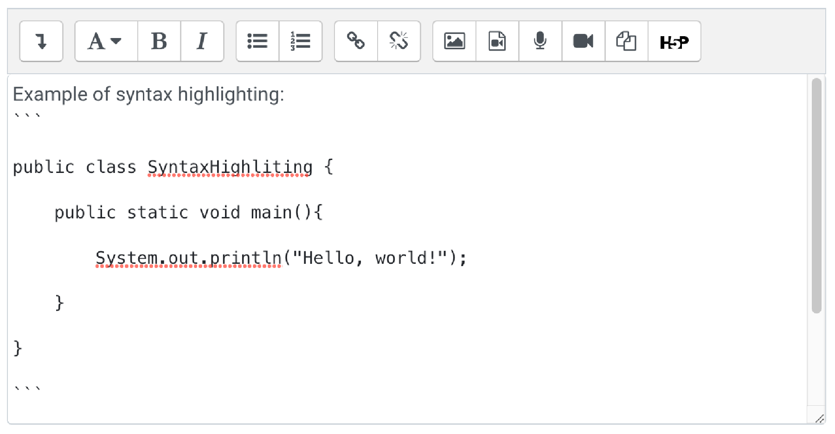Insert or edit an image
This screenshot has width=835, height=434.
pos(454,41)
